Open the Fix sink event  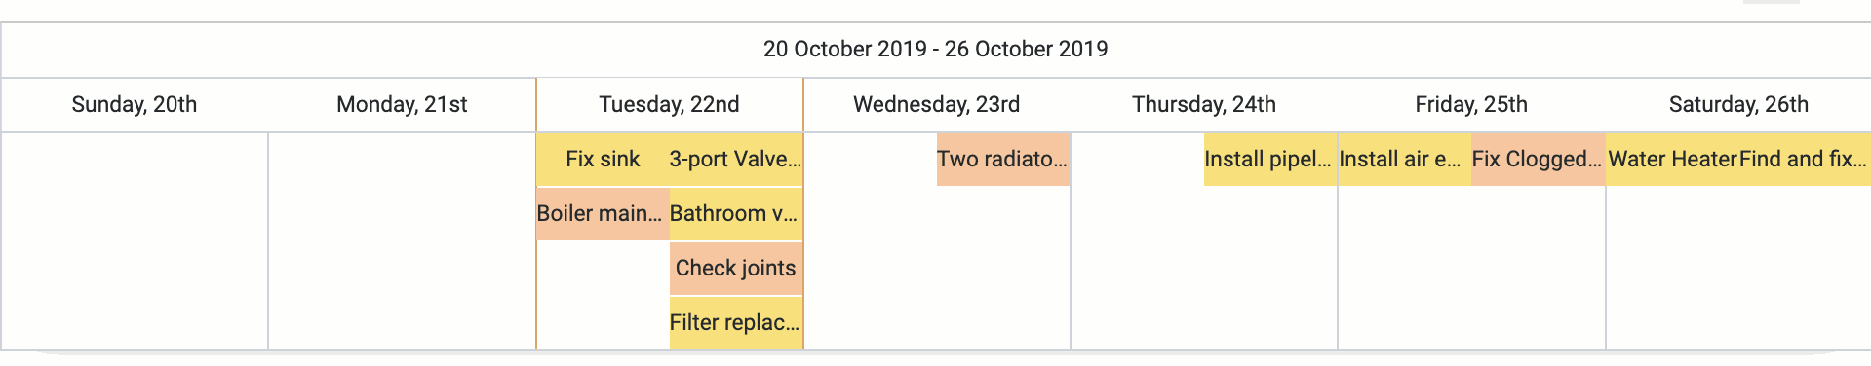(x=603, y=160)
